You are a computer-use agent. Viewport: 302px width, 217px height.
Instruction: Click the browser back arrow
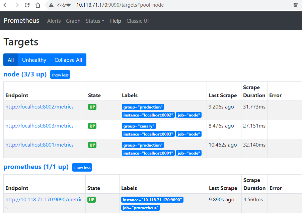[6, 5]
